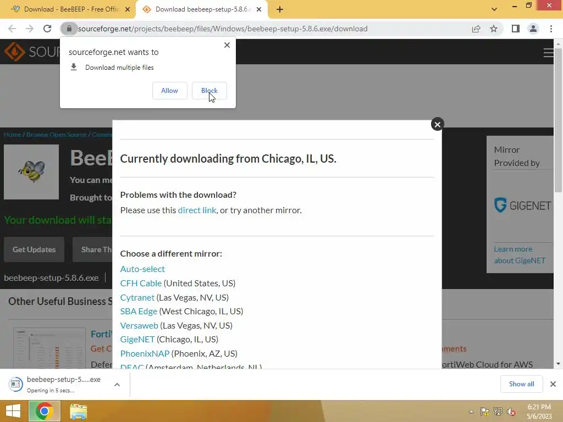Choose the PhoenixNAP mirror
The width and height of the screenshot is (563, 422).
pos(145,353)
